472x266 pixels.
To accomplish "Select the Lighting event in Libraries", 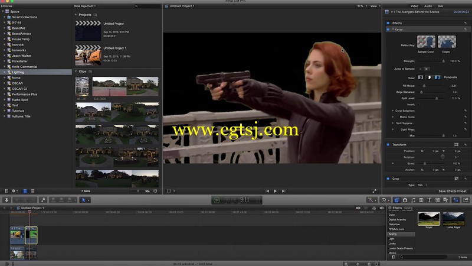I will [36, 72].
